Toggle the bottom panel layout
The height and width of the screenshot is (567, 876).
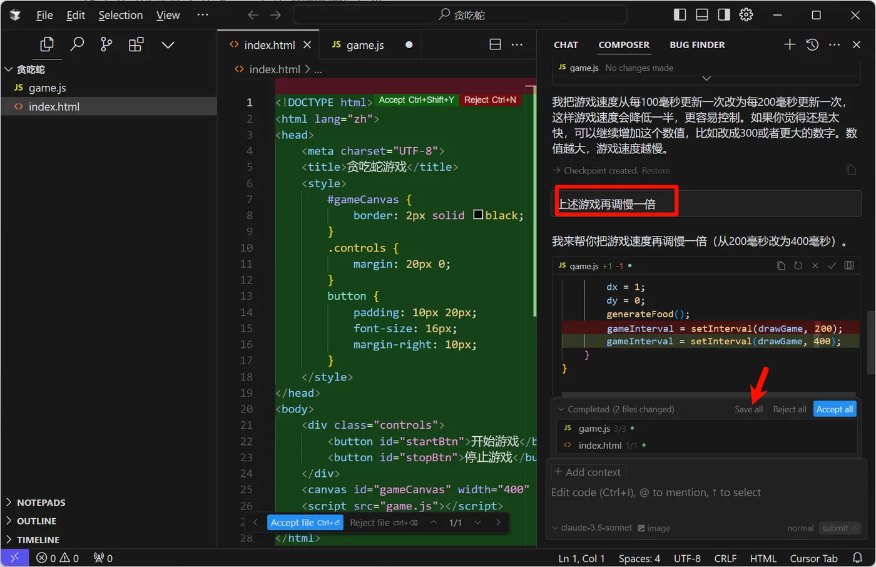[x=702, y=14]
